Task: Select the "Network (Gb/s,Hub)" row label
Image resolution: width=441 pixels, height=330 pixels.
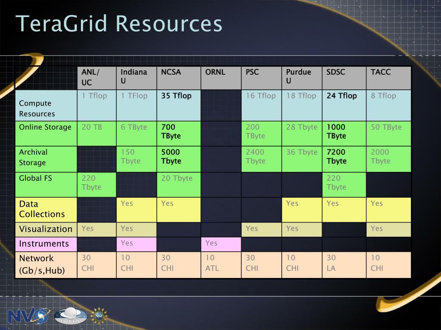Action: (46, 265)
